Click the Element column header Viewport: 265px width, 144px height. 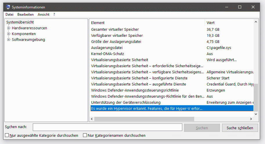click(x=147, y=23)
